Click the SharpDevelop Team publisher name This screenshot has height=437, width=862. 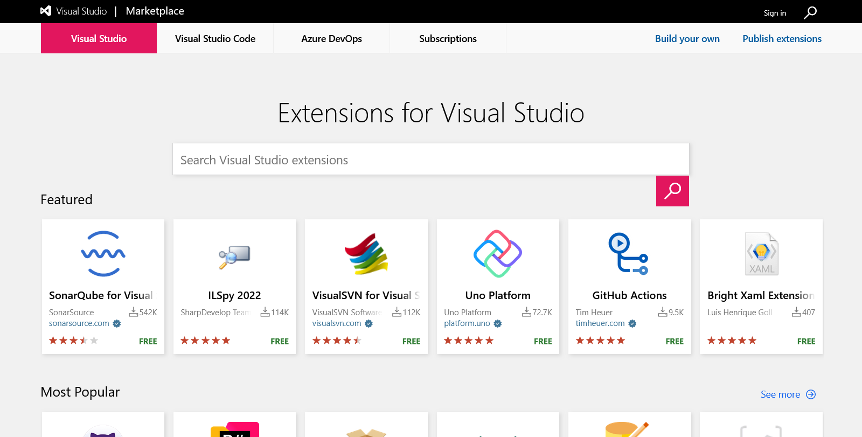215,313
